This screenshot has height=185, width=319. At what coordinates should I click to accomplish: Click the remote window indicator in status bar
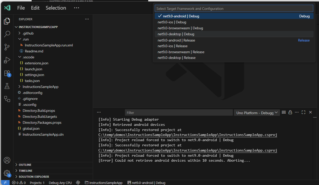click(5, 183)
